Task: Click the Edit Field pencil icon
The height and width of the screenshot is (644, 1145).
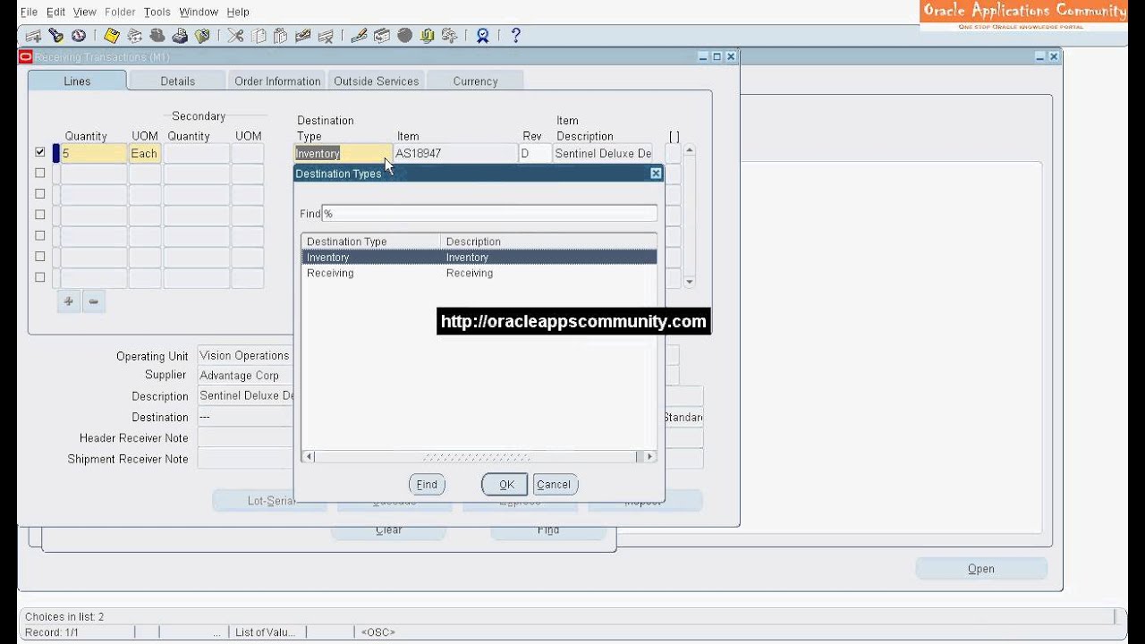Action: point(359,36)
